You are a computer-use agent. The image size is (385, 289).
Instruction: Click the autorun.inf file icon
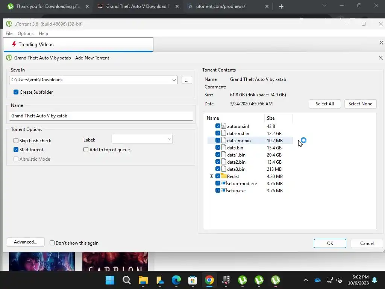[223, 126]
